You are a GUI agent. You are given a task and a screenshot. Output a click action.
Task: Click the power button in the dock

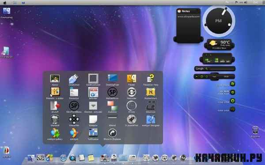pyautogui.click(x=183, y=158)
